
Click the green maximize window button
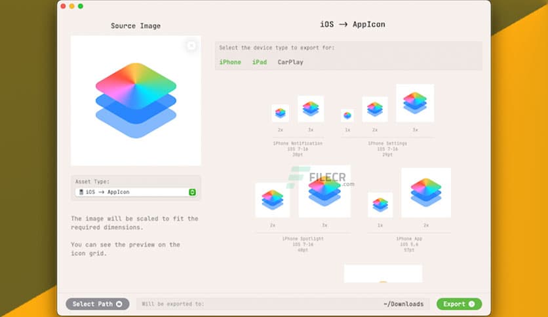coord(81,6)
